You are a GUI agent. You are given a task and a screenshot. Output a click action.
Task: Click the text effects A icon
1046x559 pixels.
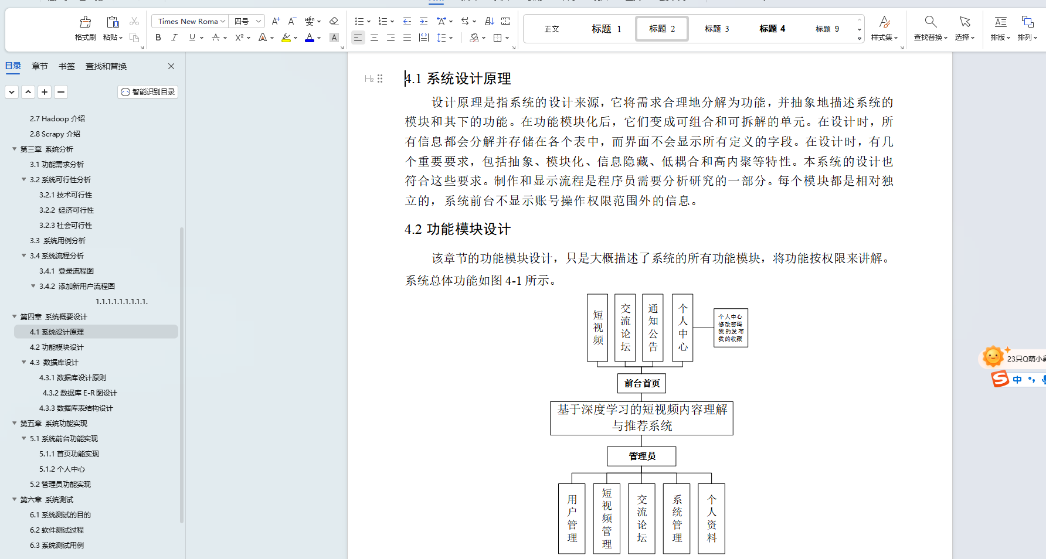point(263,38)
